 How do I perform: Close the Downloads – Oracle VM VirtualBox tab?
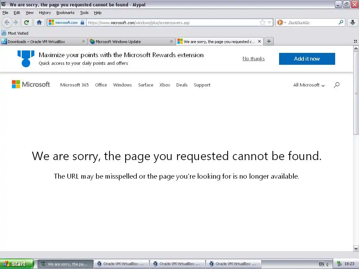83,41
